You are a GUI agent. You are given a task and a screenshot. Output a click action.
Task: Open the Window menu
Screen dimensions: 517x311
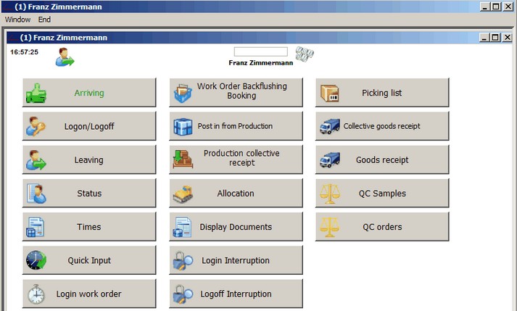pos(17,20)
